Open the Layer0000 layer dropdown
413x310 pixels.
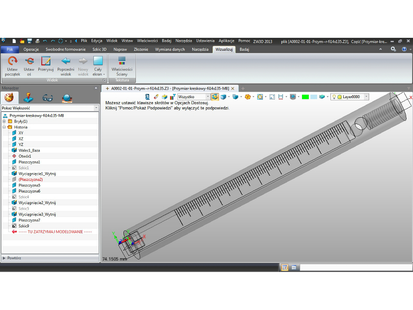tap(366, 97)
